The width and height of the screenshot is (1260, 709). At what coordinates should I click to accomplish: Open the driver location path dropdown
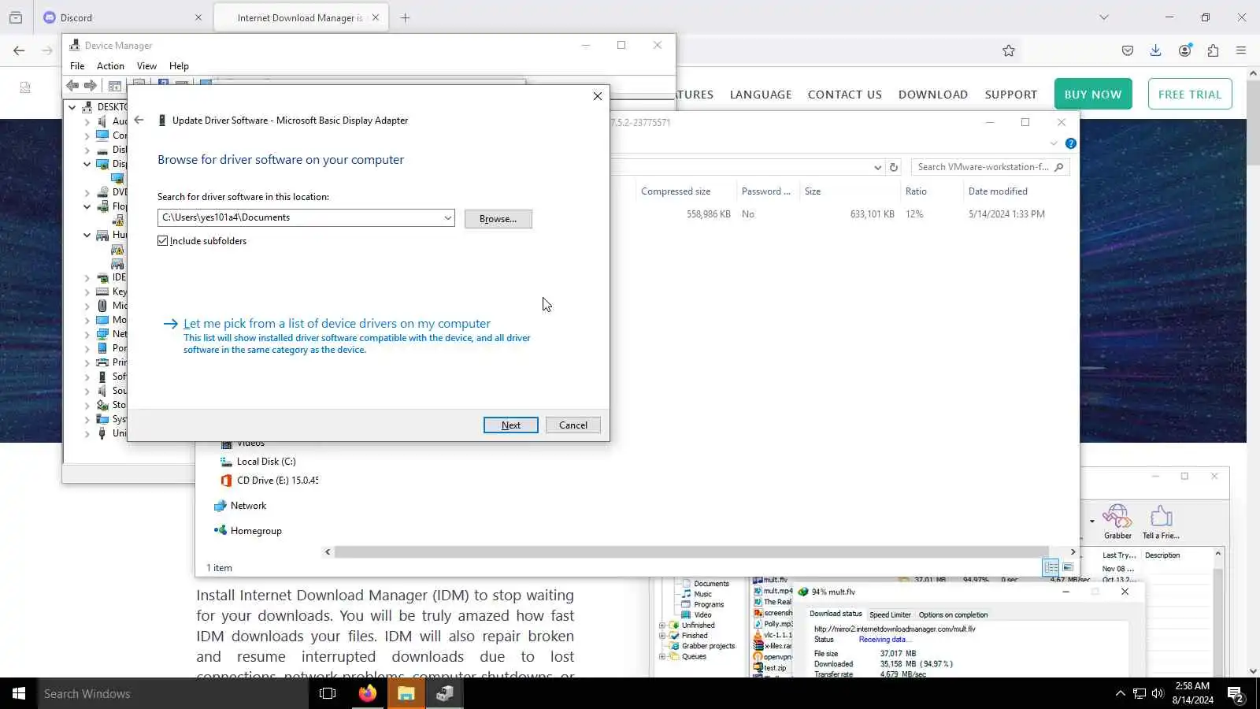(447, 218)
